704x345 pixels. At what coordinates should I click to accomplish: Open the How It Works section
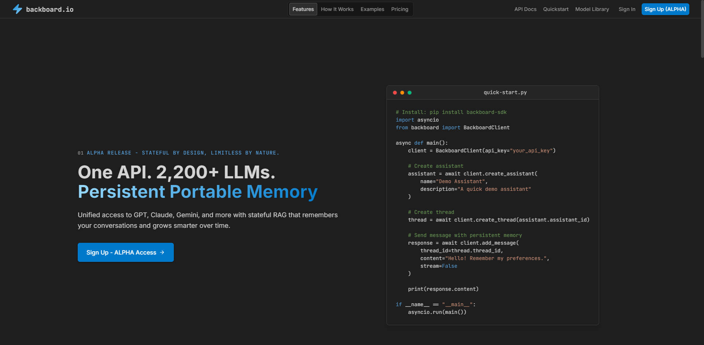[337, 9]
